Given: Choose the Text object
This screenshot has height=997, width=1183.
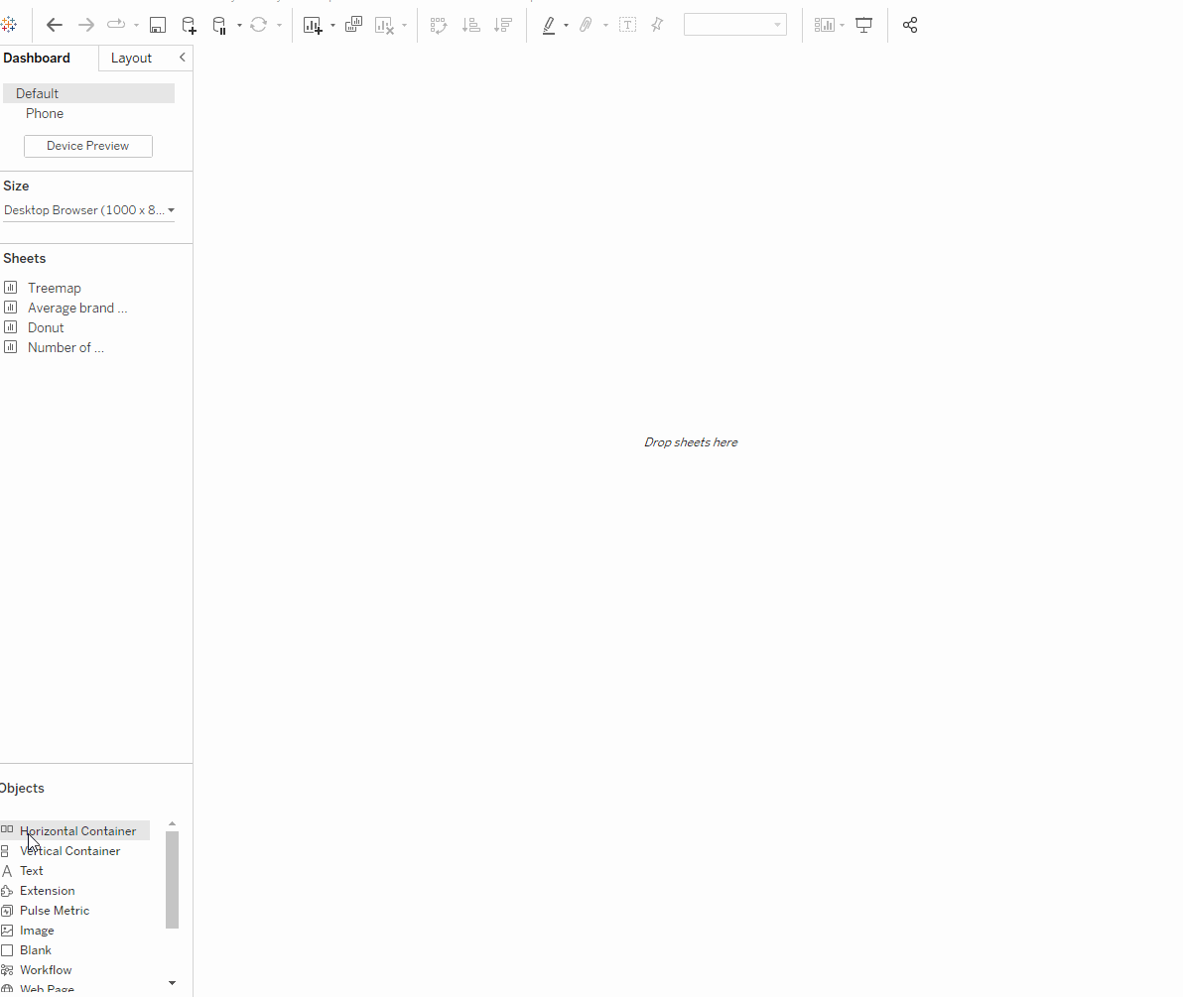Looking at the screenshot, I should (31, 871).
